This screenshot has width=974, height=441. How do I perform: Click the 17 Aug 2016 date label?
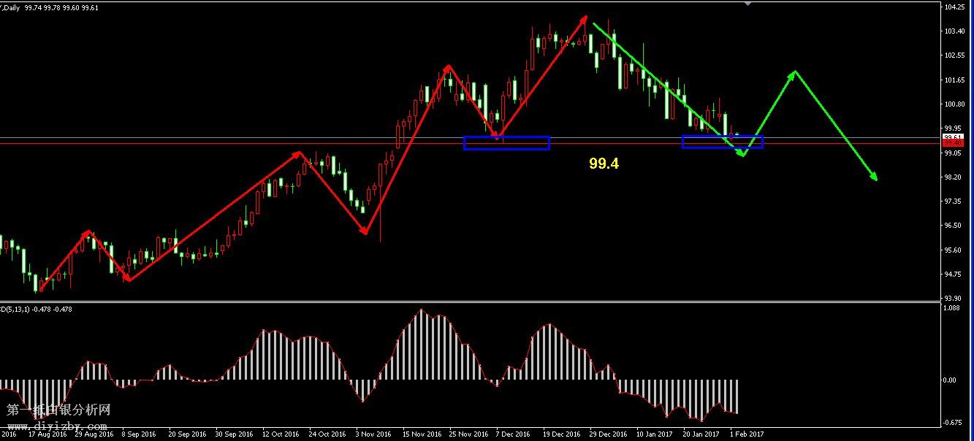47,433
